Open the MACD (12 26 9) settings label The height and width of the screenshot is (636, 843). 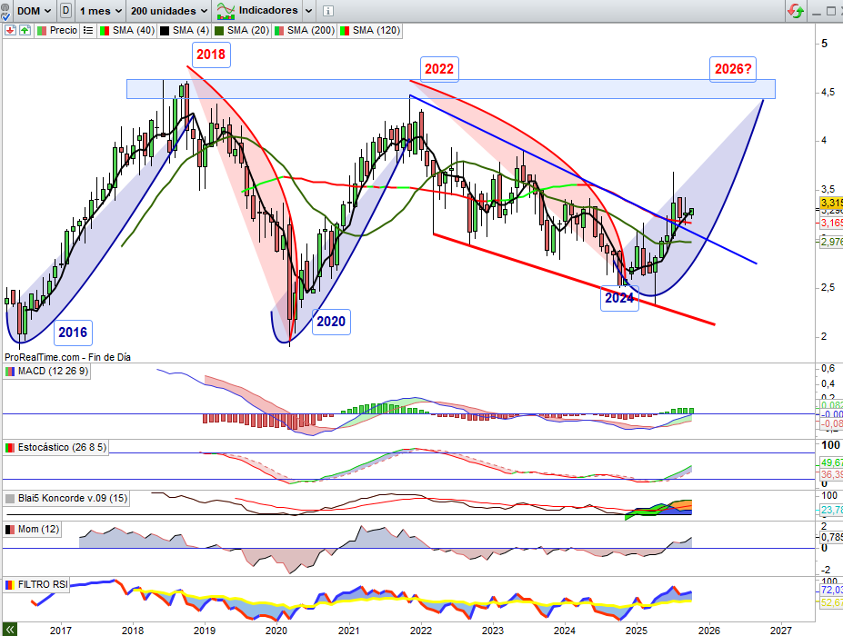click(x=56, y=372)
